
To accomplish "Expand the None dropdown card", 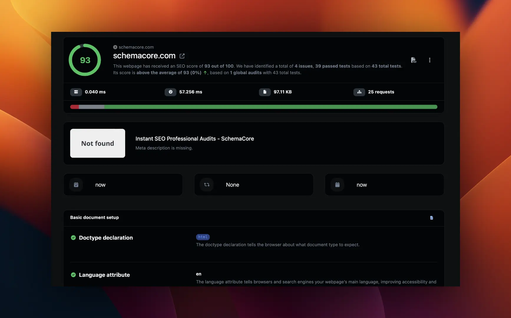I will pos(253,184).
